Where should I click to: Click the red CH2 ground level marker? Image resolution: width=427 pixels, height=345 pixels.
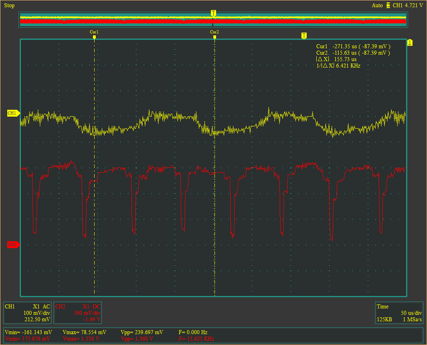click(13, 244)
